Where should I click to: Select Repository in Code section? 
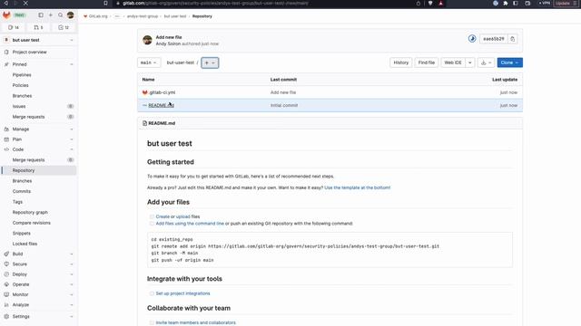click(39, 170)
